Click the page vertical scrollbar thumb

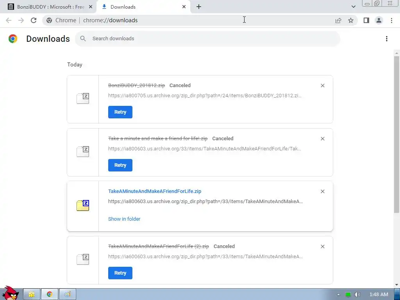click(396, 134)
